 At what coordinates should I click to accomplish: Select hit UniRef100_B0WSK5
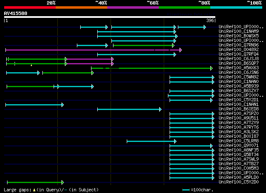239,36
